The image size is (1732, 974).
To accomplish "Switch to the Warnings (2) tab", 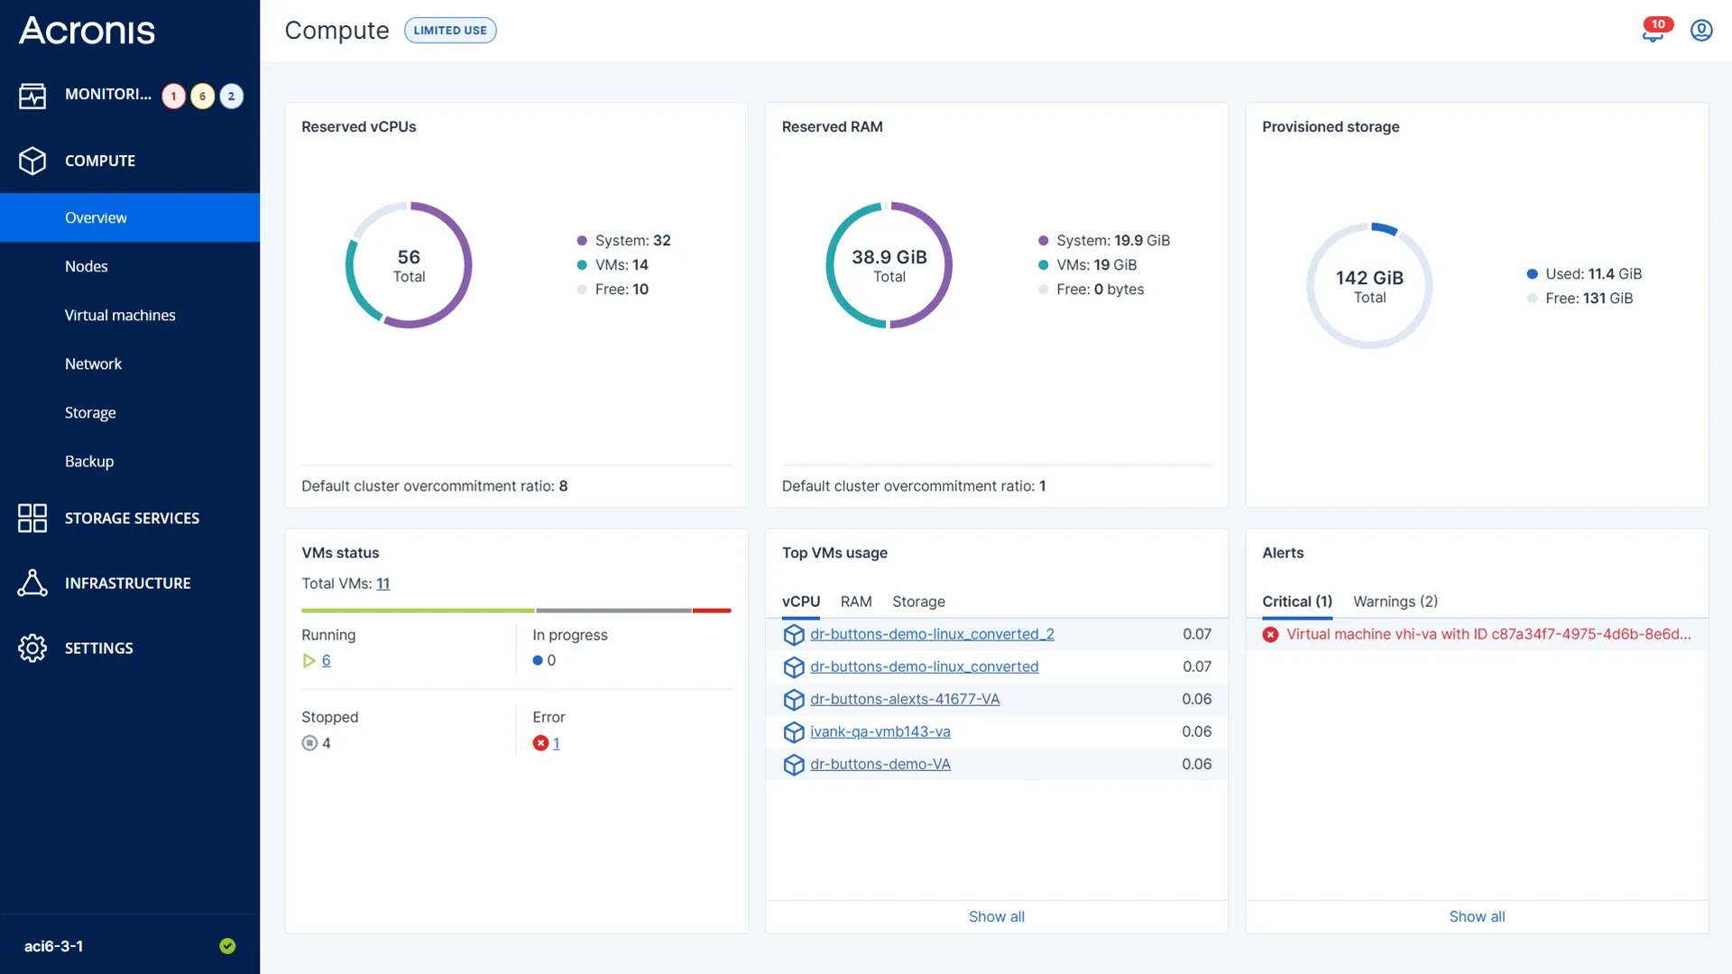I will (1395, 602).
